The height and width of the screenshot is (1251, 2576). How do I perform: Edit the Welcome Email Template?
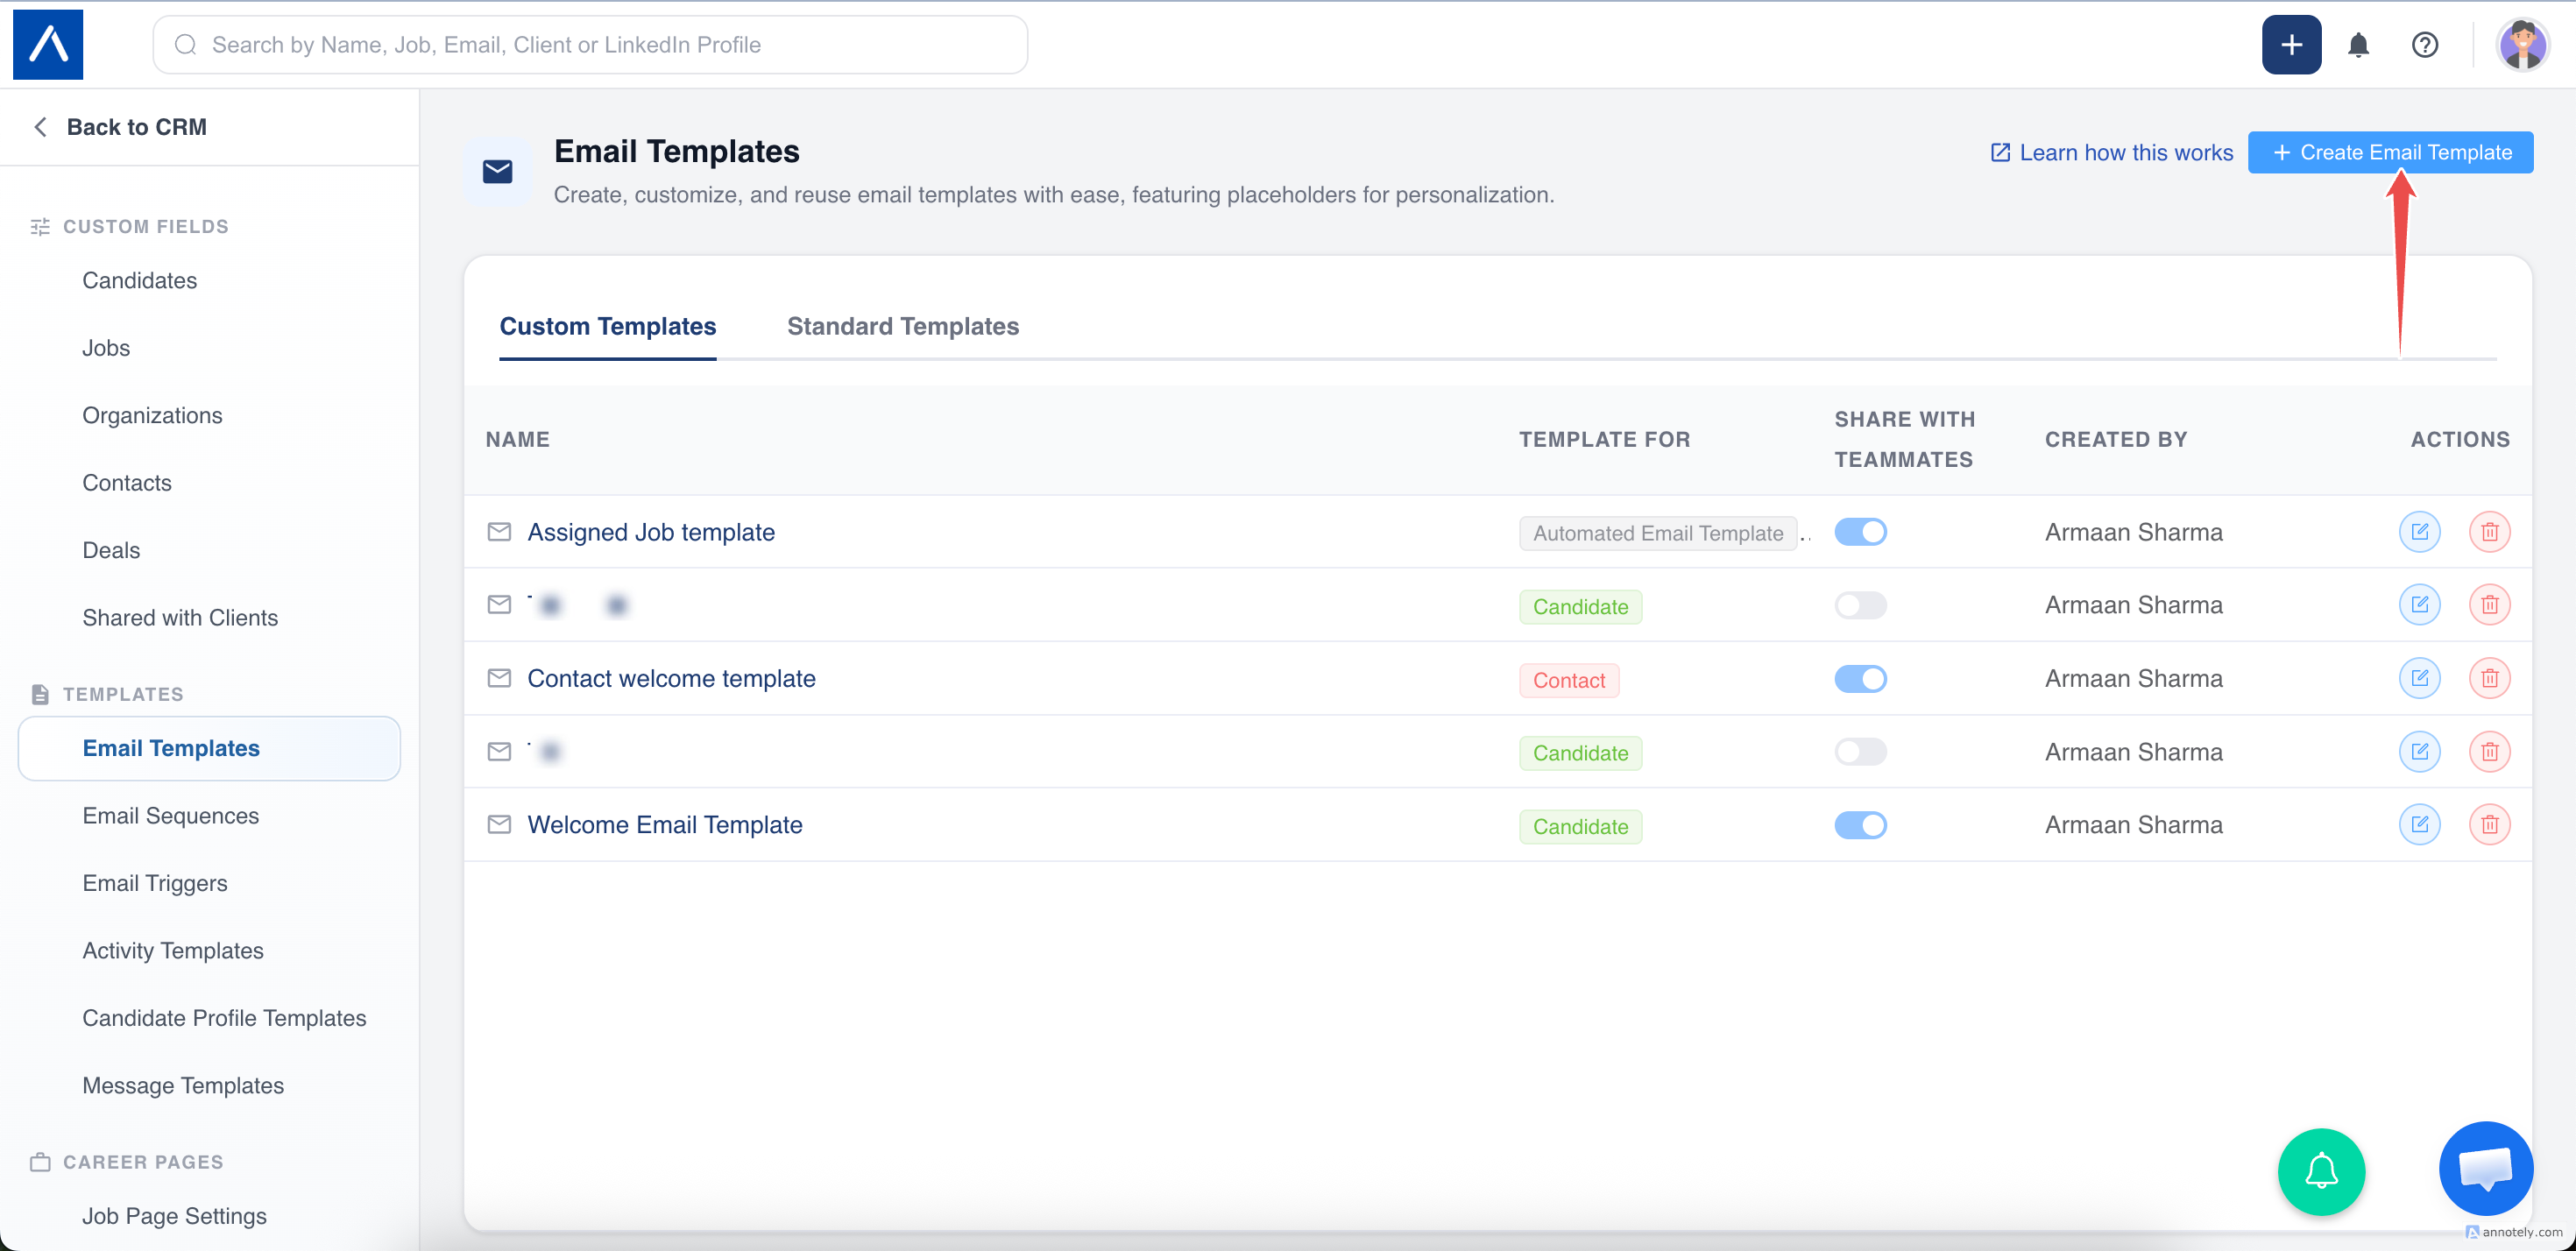[2419, 824]
